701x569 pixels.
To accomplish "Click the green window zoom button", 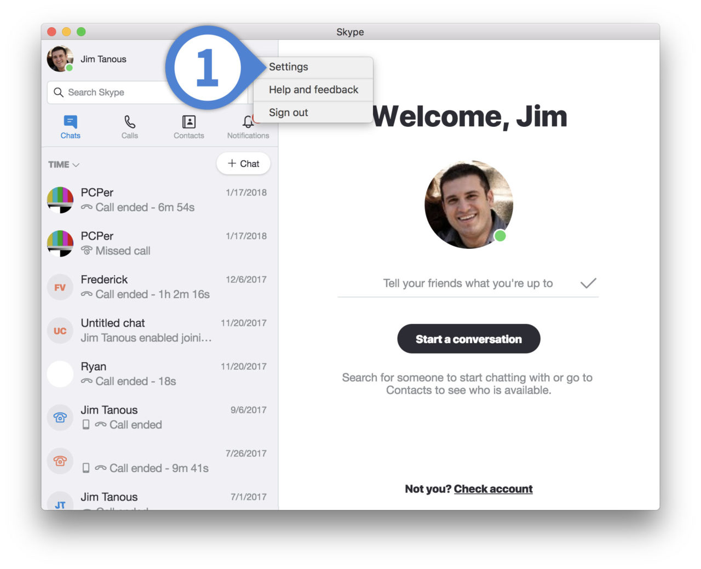I will click(x=81, y=32).
